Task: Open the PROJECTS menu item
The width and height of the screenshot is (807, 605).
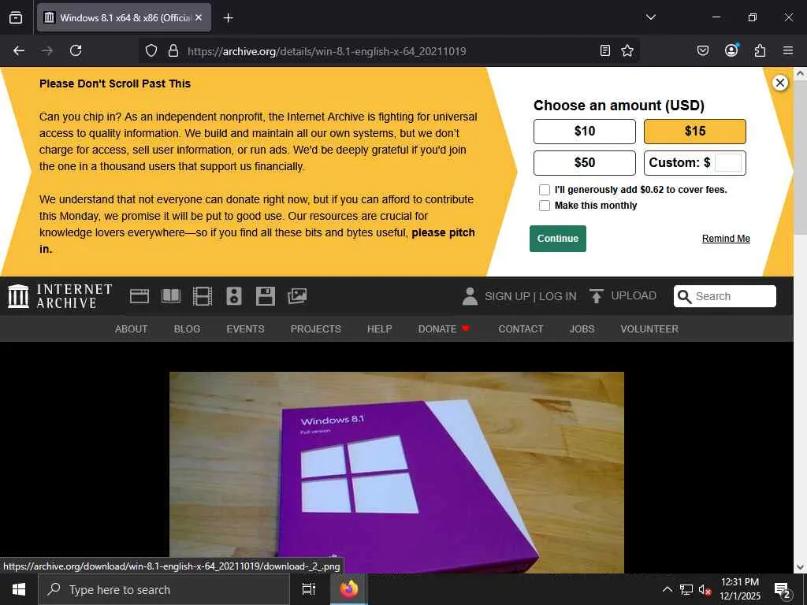Action: [315, 329]
